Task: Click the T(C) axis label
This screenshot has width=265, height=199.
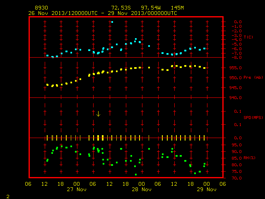Action: (248, 37)
